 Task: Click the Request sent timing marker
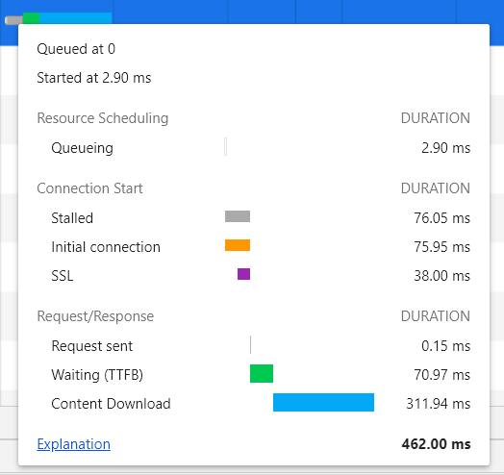[x=250, y=344]
